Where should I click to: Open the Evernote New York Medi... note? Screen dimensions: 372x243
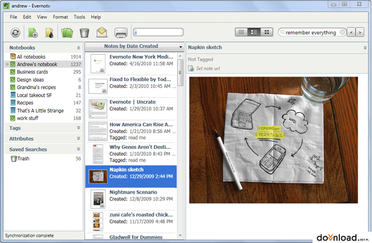[x=132, y=63]
